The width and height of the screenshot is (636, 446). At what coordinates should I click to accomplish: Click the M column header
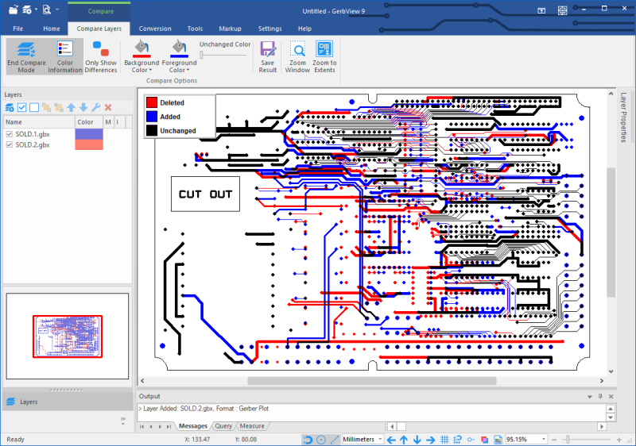coord(108,122)
